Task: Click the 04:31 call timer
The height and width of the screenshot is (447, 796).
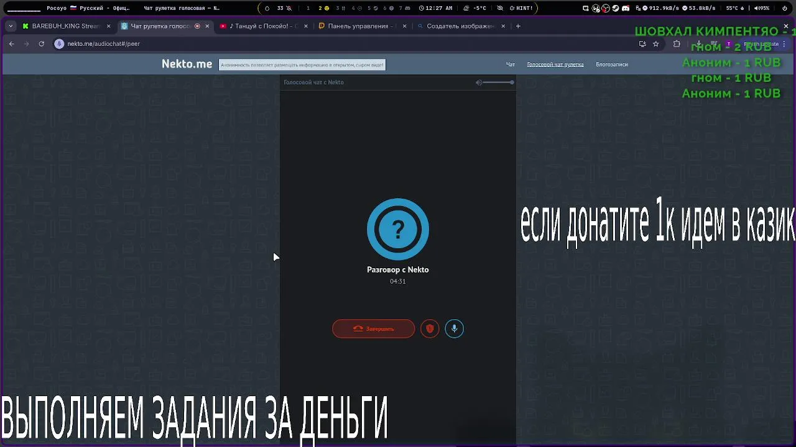Action: tap(398, 281)
